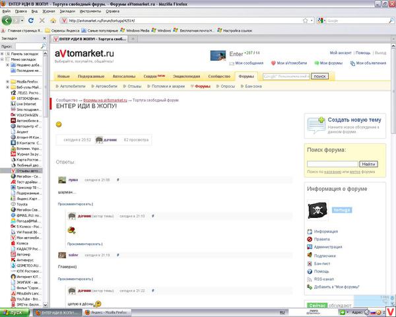
Task: Open the Инструменты menu
Action: (90, 11)
